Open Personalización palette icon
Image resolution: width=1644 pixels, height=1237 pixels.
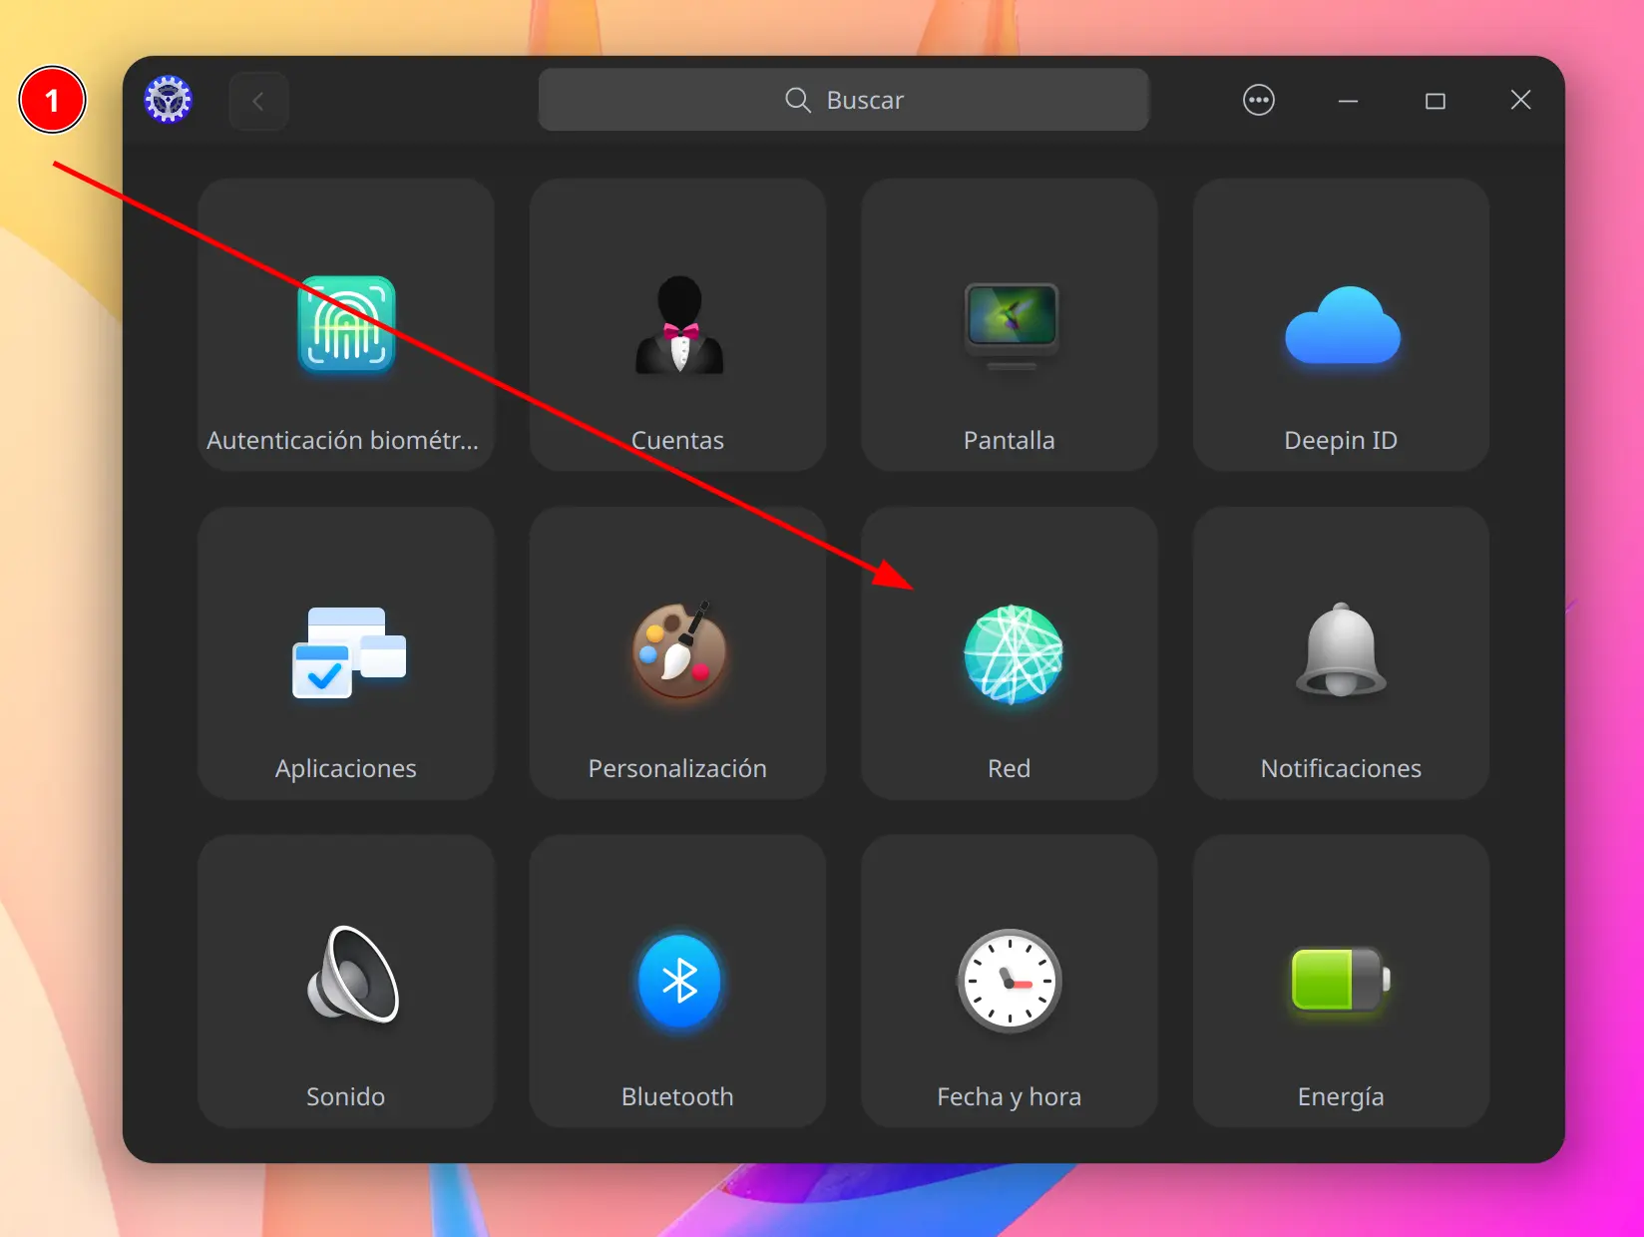tap(679, 650)
